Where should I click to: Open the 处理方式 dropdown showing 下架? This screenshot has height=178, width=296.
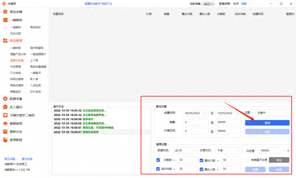229,150
